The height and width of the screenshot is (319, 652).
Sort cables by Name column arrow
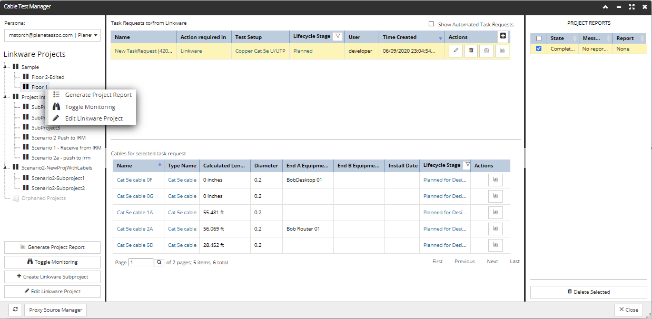160,164
